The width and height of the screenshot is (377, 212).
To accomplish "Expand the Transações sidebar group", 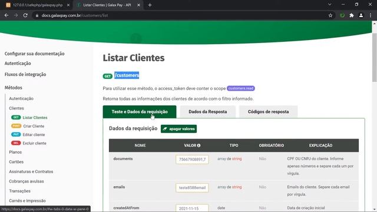I will click(19, 191).
